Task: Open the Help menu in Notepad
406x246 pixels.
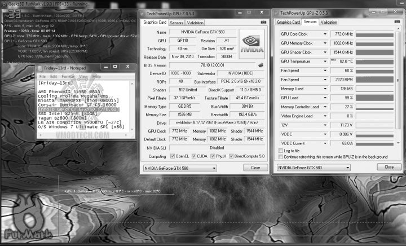Action: click(x=96, y=76)
